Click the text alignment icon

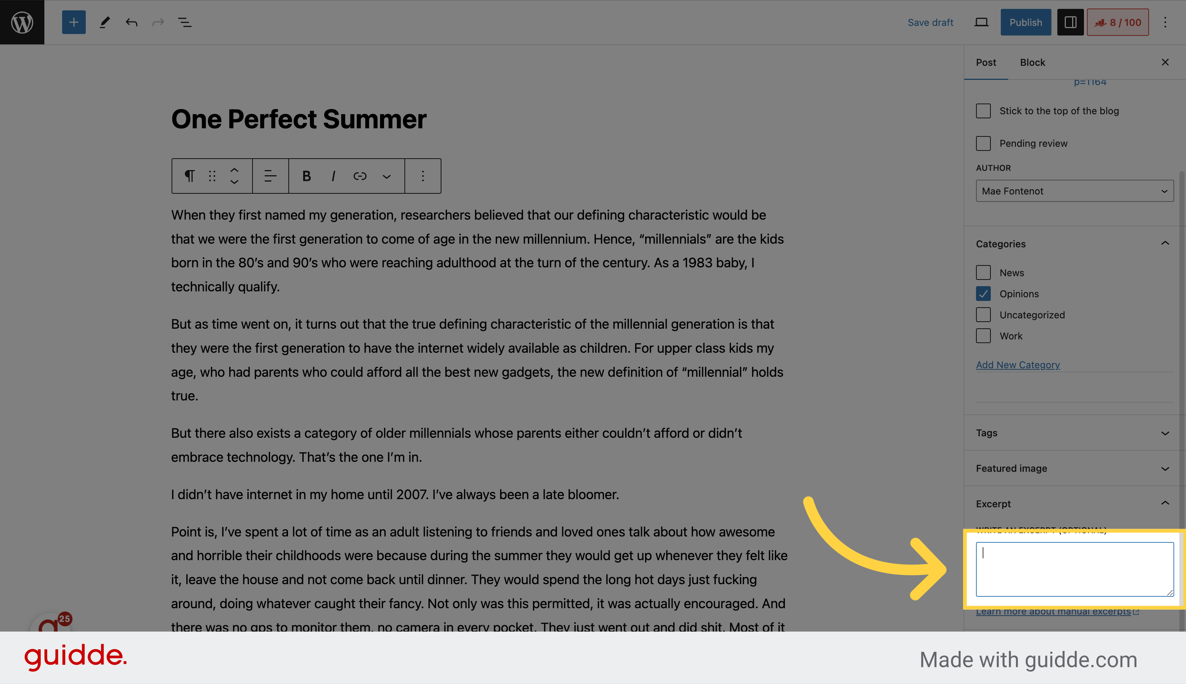(270, 176)
